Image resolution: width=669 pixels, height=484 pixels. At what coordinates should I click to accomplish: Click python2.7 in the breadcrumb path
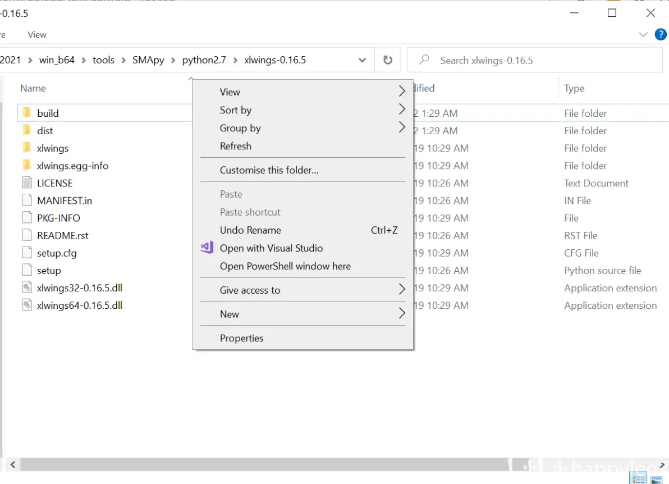pos(204,60)
